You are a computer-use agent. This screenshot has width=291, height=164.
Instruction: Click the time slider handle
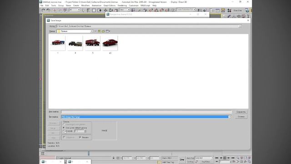89,154
